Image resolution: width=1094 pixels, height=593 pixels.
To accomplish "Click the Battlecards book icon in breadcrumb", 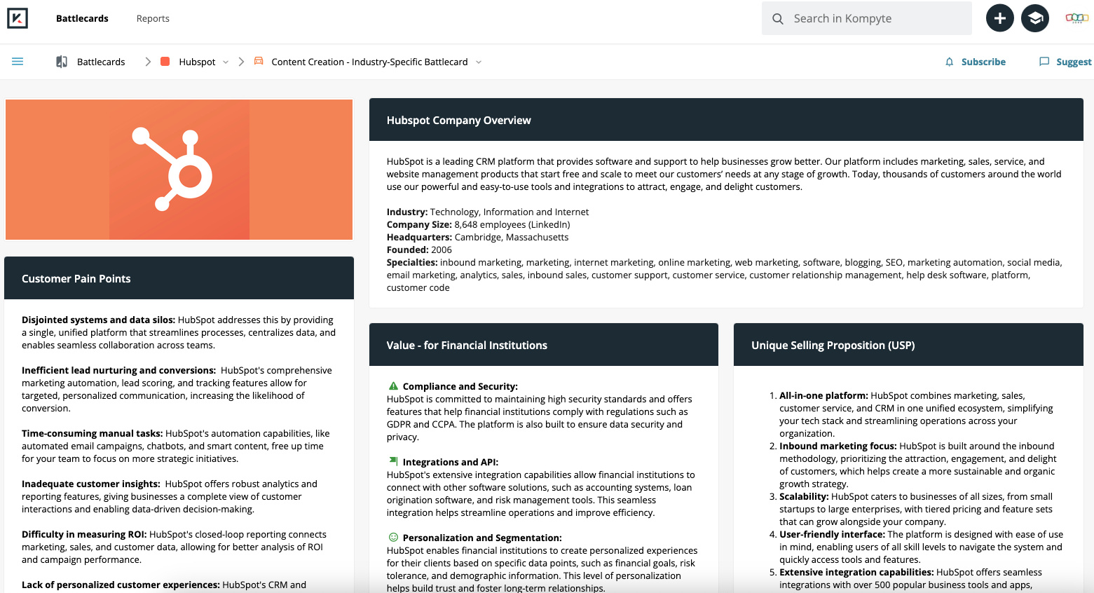I will coord(62,62).
